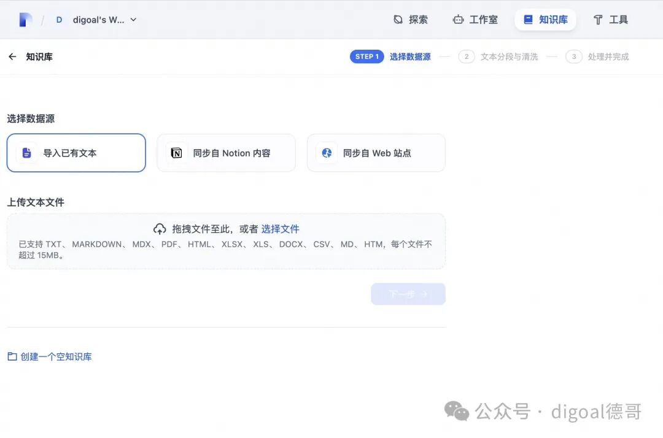The image size is (663, 438).
Task: Click the 知识库 page title text
Action: 39,56
